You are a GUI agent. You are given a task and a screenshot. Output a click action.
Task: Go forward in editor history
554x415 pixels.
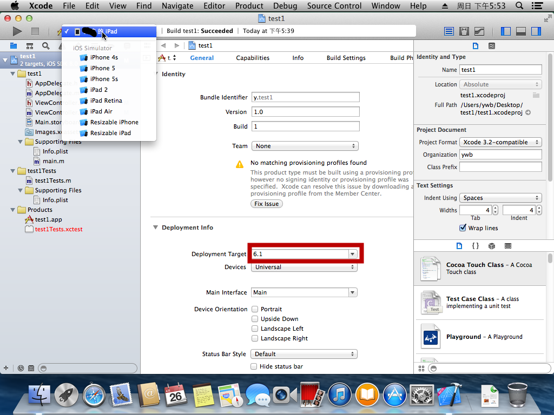point(177,45)
